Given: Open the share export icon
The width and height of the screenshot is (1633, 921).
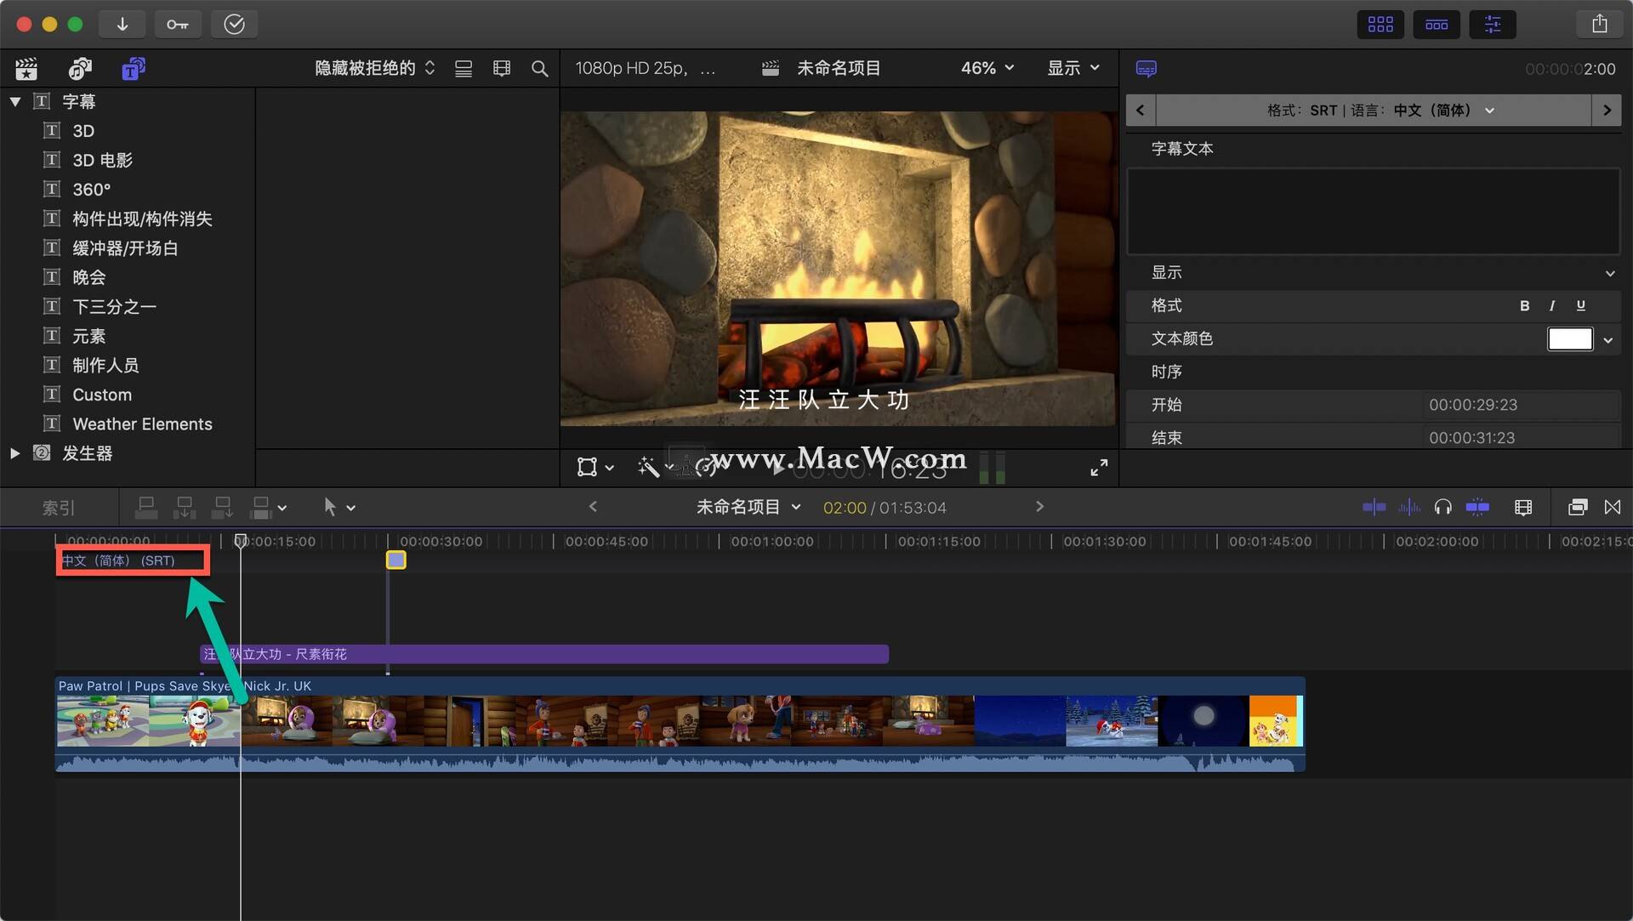Looking at the screenshot, I should pyautogui.click(x=1599, y=25).
